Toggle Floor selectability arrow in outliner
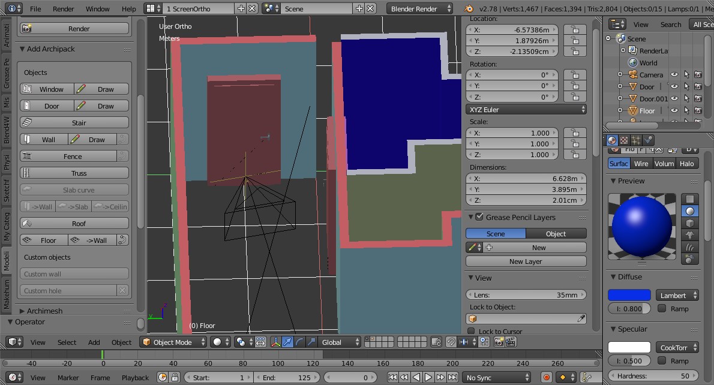This screenshot has height=385, width=714. point(686,110)
